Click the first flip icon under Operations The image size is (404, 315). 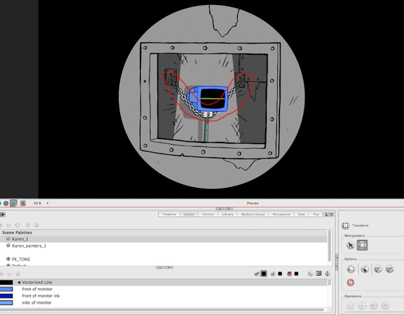350,306
